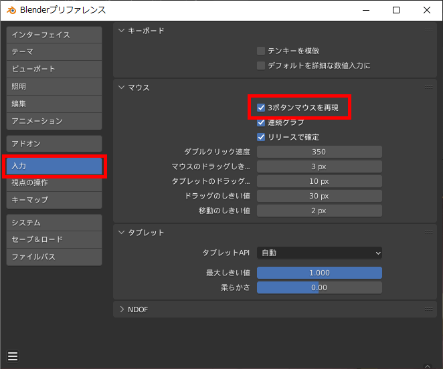This screenshot has width=443, height=369.
Task: Uncheck the リリースで確定 checkbox
Action: click(262, 137)
